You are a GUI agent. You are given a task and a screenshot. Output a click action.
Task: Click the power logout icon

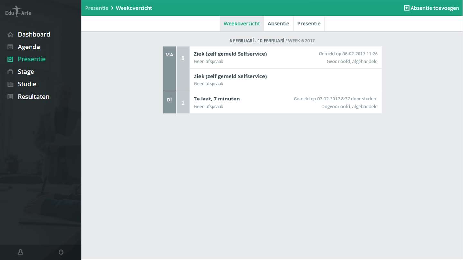(61, 252)
